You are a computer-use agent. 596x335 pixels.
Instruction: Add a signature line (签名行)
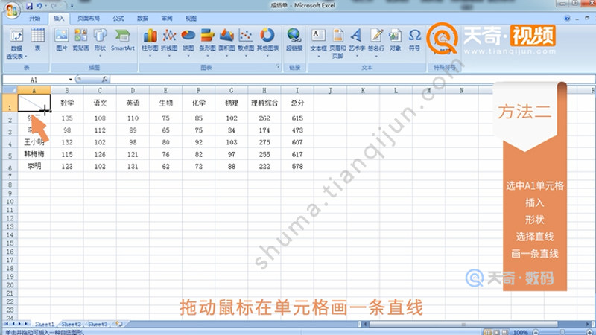376,42
